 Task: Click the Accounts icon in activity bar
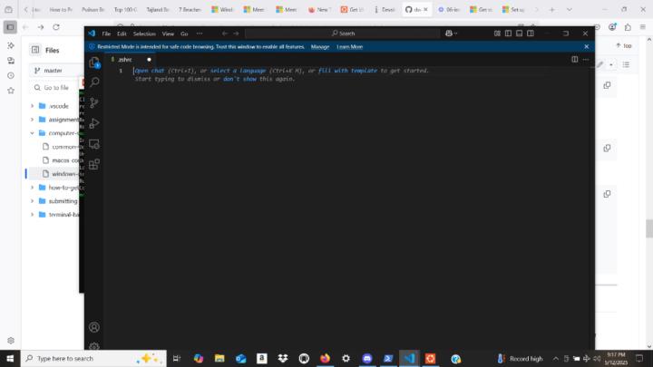pos(94,327)
